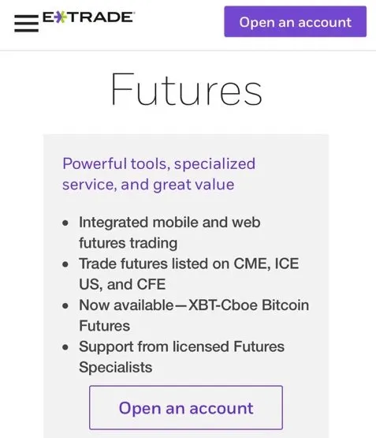The image size is (376, 438).
Task: Click the bullet dot beside 'Support from licensed'
Action: [65, 347]
